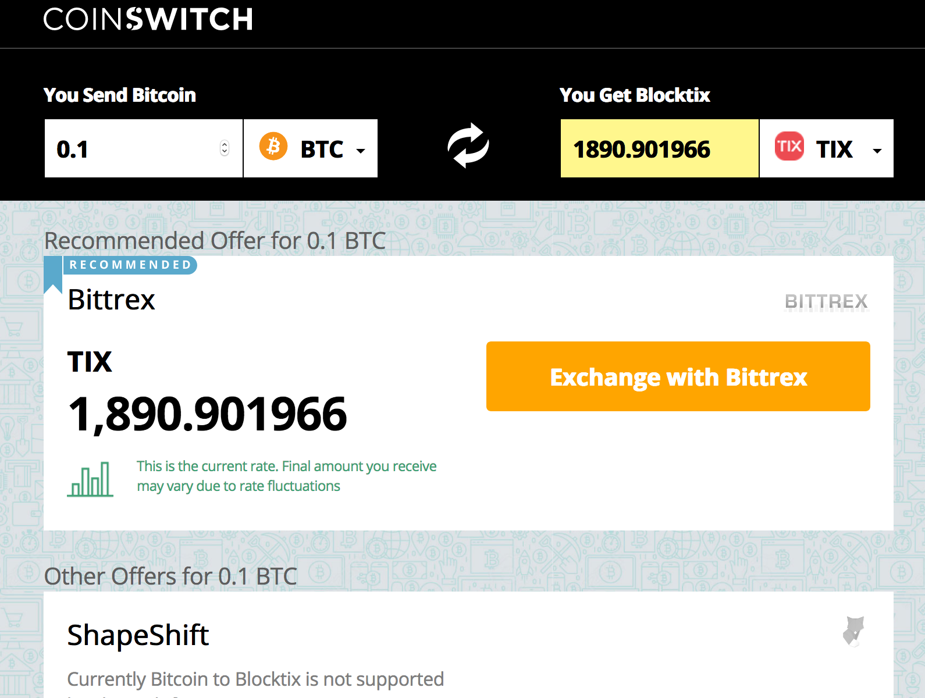The width and height of the screenshot is (925, 698).
Task: Click the ShapeShift offer title
Action: pos(138,635)
